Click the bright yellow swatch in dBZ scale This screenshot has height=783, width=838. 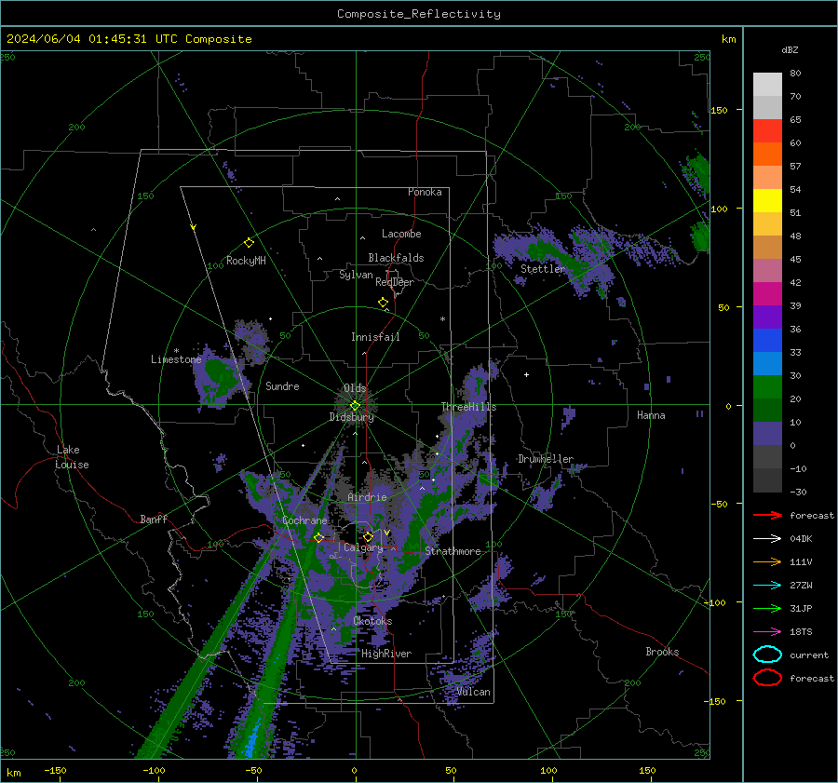767,201
